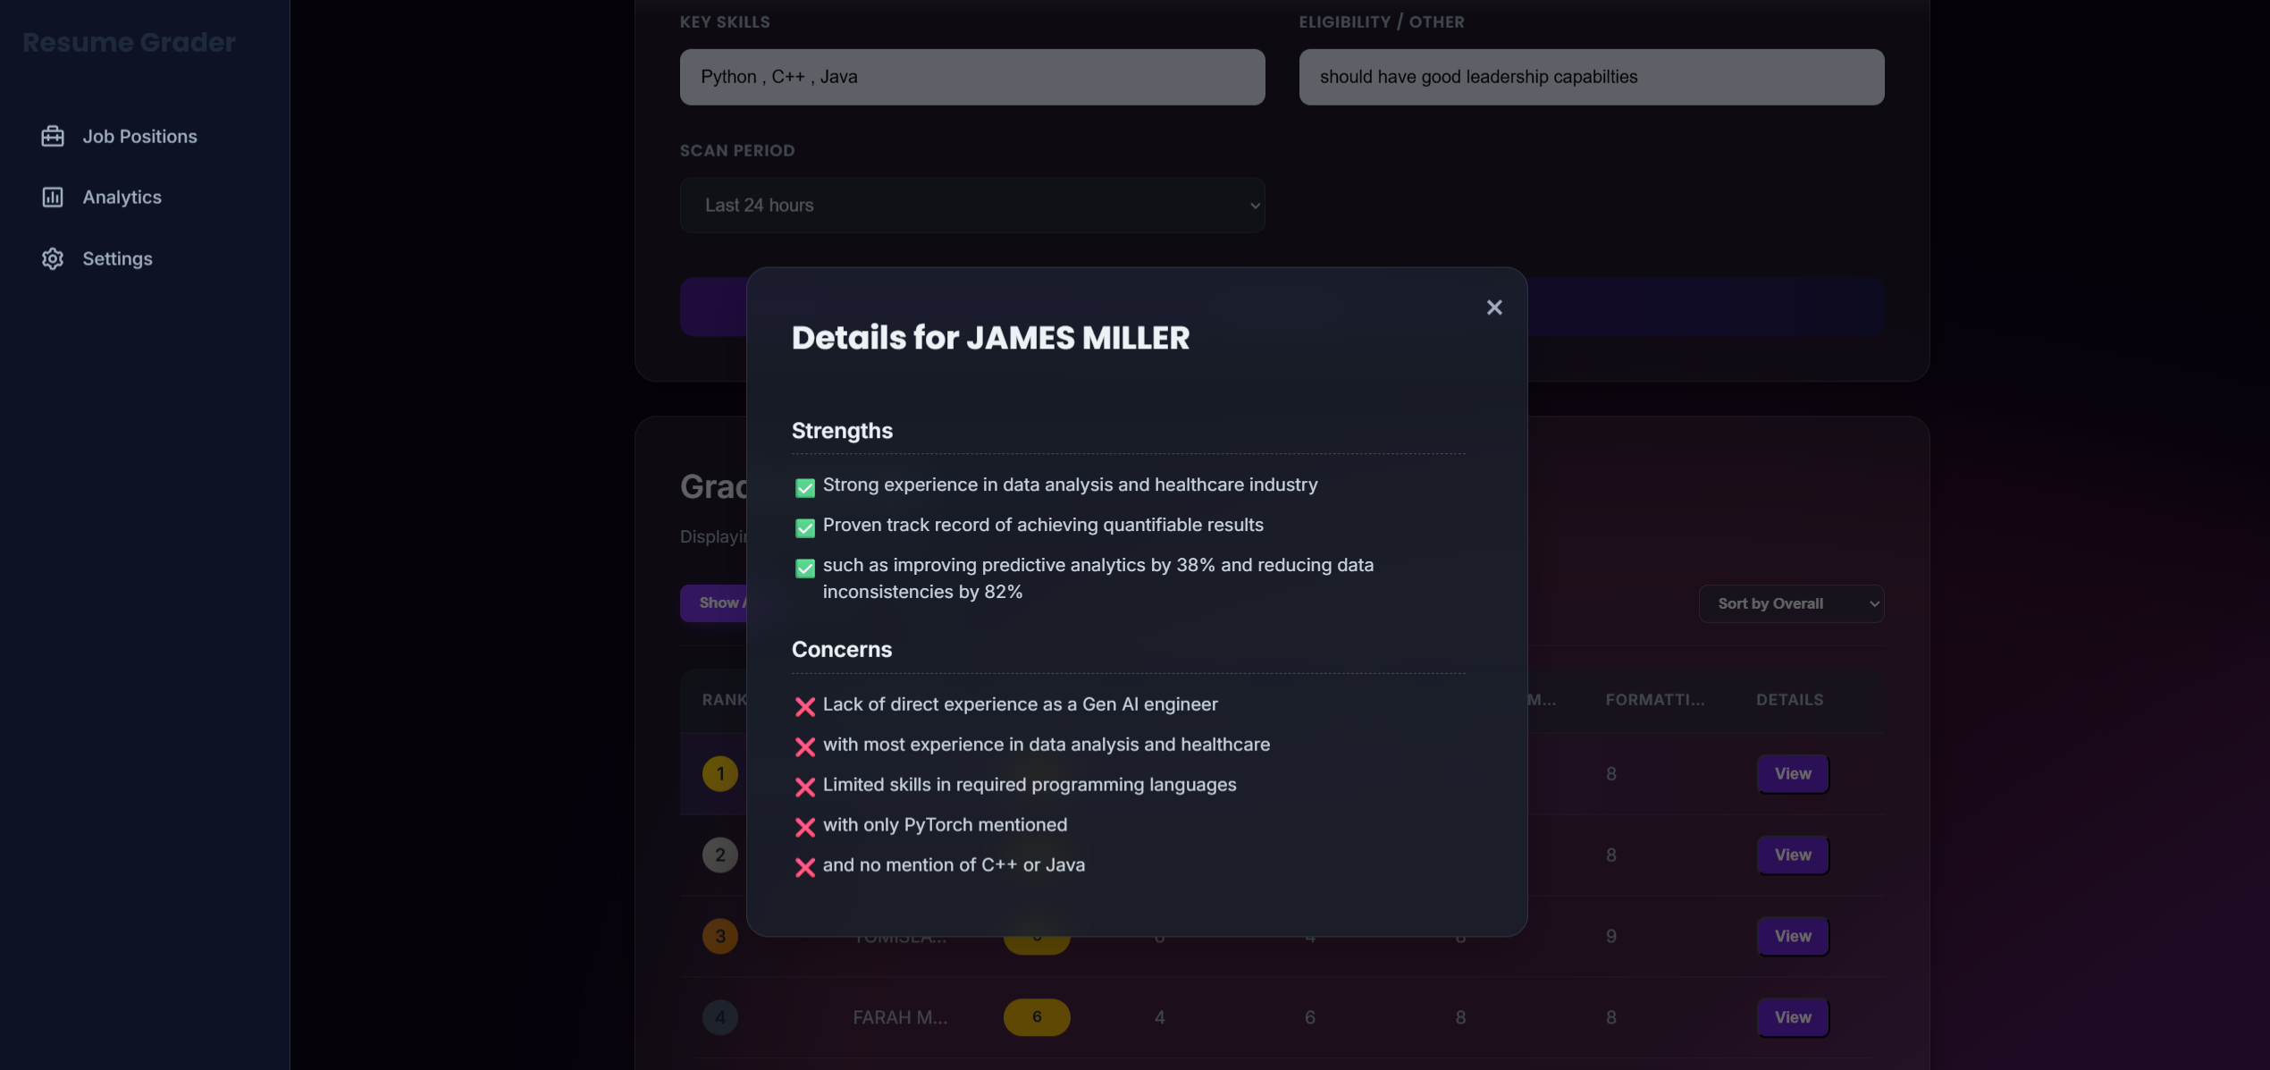Viewport: 2270px width, 1070px height.
Task: Click red X beside PyTorch concern
Action: click(x=804, y=827)
